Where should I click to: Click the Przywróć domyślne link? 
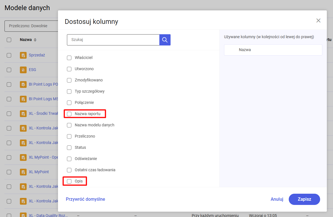(85, 199)
